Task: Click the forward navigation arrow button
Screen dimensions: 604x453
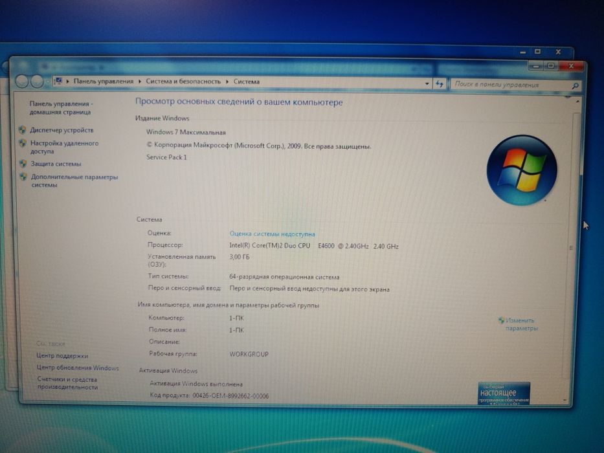Action: [x=37, y=82]
